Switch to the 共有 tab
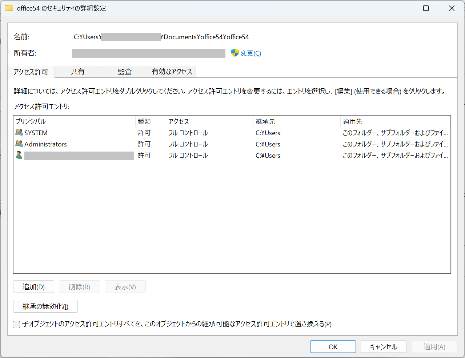 (77, 72)
